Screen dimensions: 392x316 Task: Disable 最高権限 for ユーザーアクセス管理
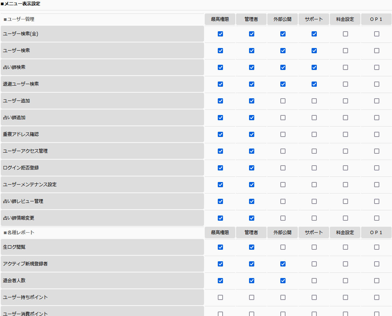tap(220, 151)
